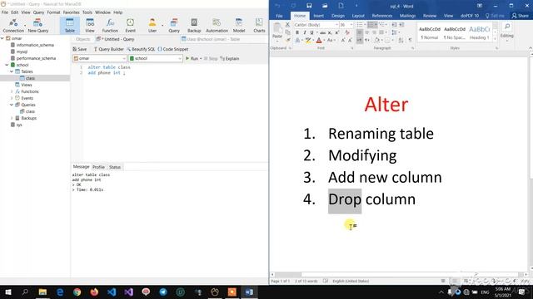Click the Explain button
The width and height of the screenshot is (533, 299).
click(x=230, y=59)
